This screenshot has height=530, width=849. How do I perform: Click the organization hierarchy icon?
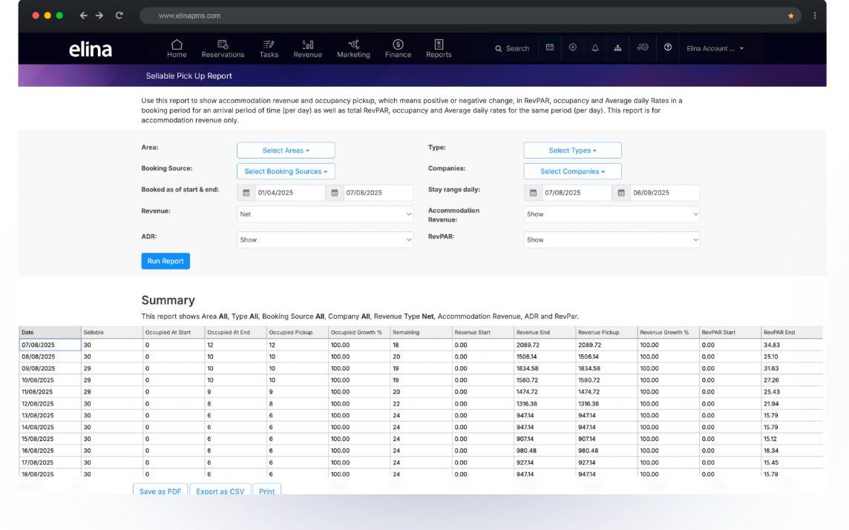pos(617,48)
